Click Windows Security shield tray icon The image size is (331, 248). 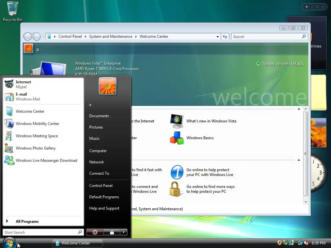point(280,243)
